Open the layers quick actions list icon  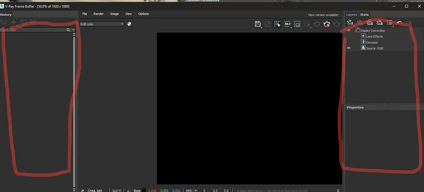pyautogui.click(x=390, y=22)
